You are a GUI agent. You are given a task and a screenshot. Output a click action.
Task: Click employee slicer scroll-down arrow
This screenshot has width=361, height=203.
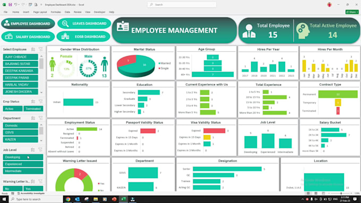click(x=41, y=92)
